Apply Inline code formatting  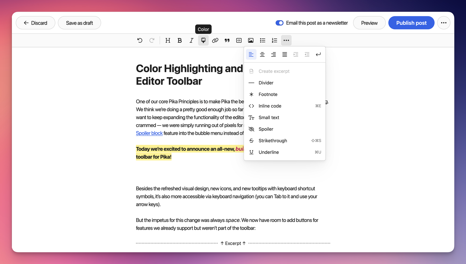[285, 106]
